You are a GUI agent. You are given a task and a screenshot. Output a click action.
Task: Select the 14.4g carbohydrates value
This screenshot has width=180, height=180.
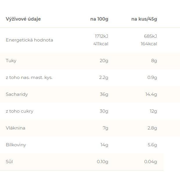(151, 94)
